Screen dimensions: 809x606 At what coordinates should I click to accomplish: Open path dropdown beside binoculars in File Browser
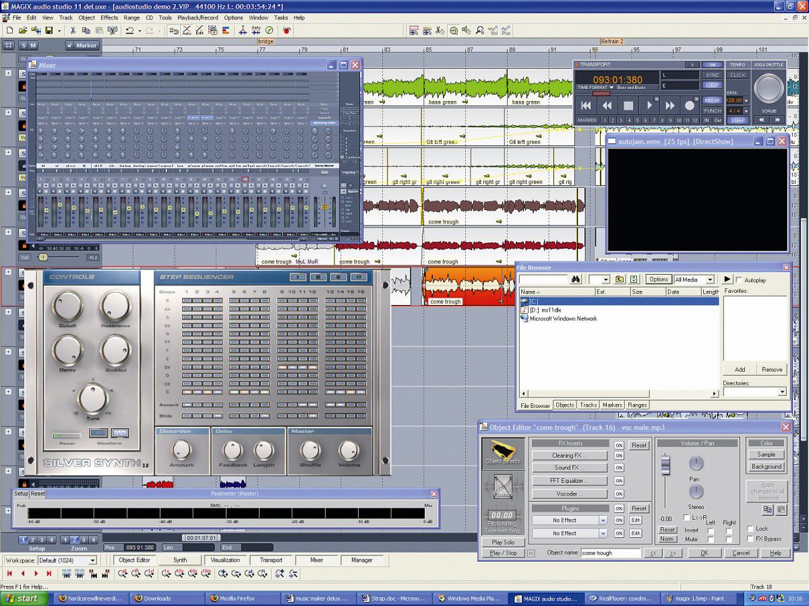tap(605, 279)
